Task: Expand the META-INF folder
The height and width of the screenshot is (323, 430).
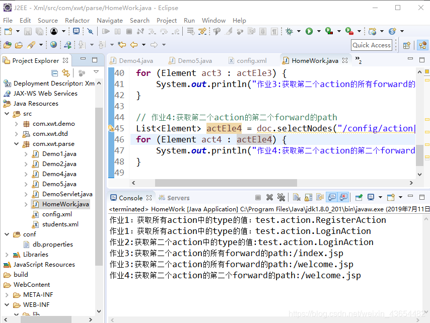Action: (x=7, y=295)
